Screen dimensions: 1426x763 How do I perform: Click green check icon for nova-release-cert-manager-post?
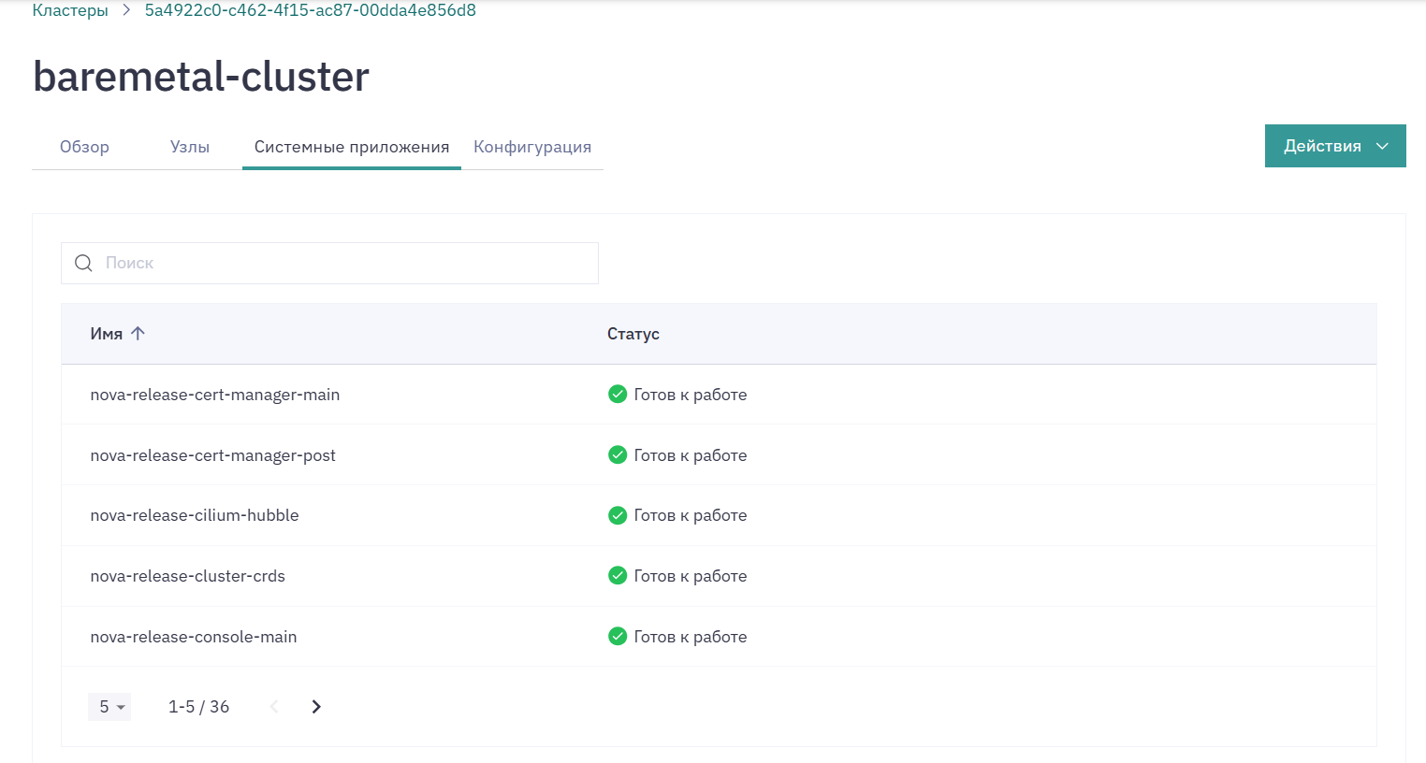pyautogui.click(x=618, y=454)
